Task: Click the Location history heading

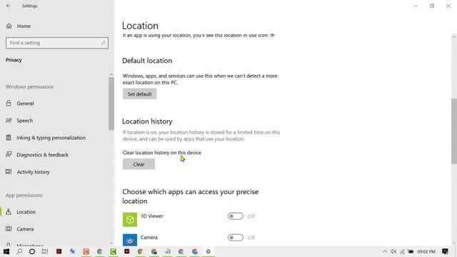Action: (147, 121)
